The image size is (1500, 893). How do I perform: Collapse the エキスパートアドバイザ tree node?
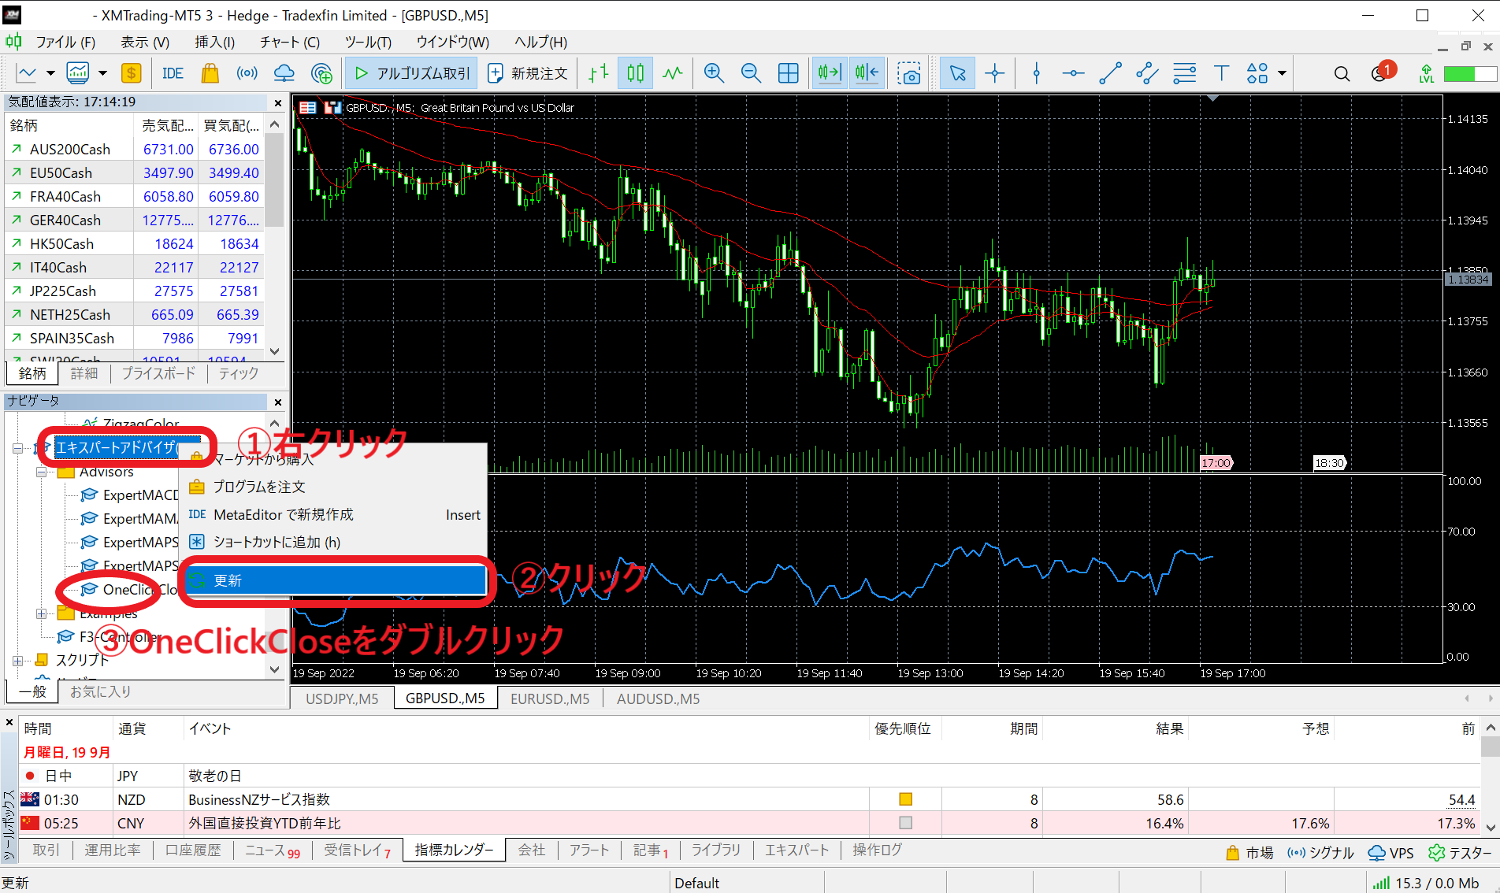click(17, 448)
